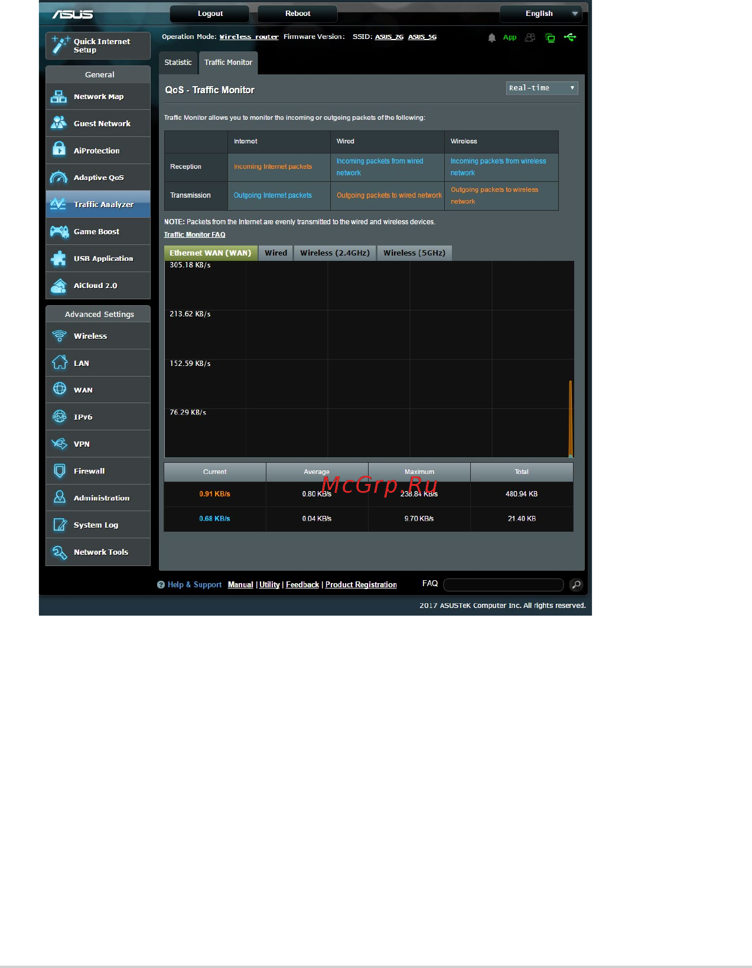Click 'Incoming Internet packets' table cell
Image resolution: width=752 pixels, height=968 pixels.
pos(279,167)
